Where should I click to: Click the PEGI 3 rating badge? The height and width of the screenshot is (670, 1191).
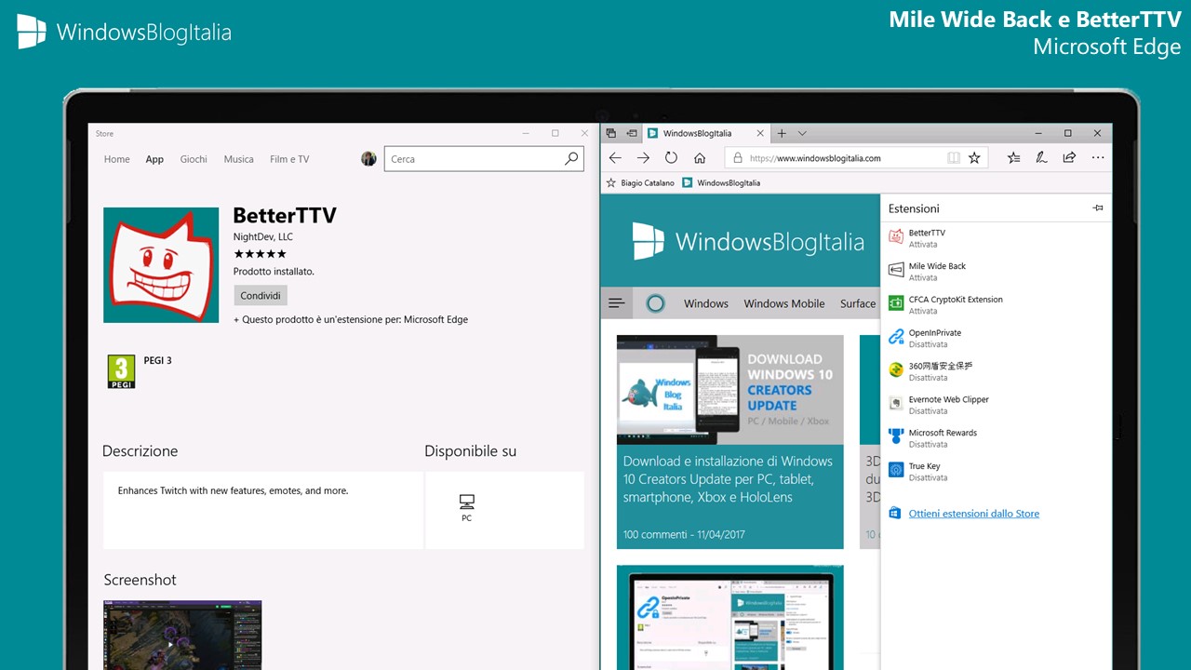(x=121, y=371)
